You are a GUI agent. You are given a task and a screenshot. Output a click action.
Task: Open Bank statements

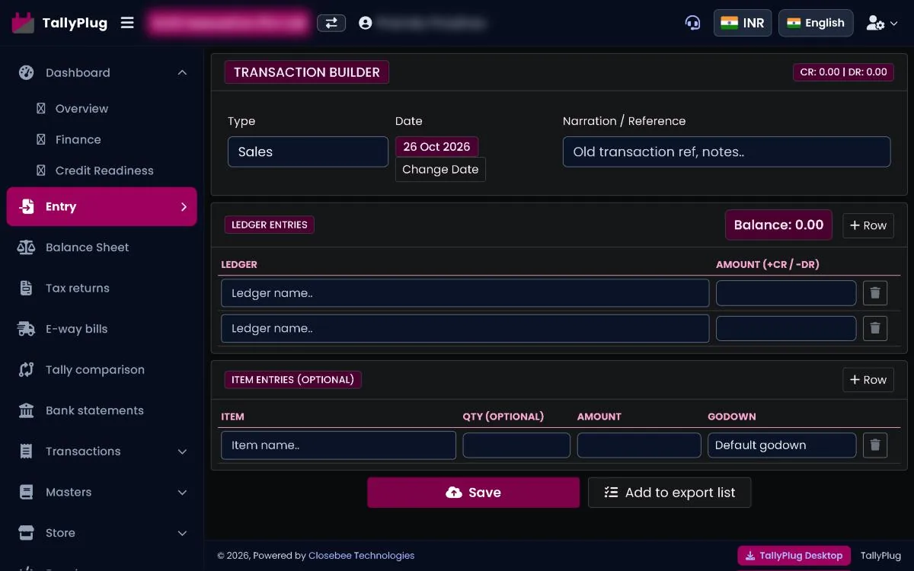[94, 410]
